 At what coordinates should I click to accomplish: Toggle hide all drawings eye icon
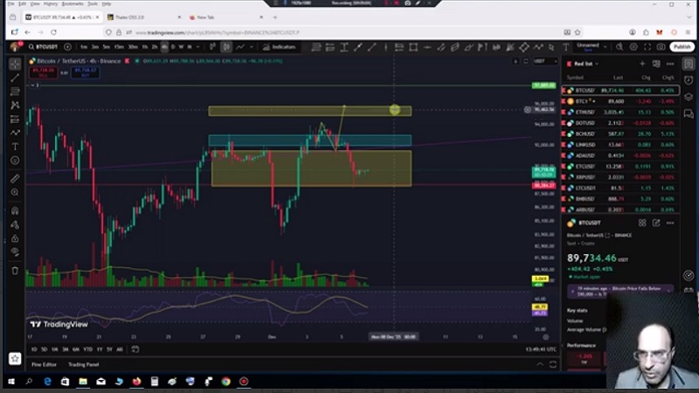(x=15, y=252)
